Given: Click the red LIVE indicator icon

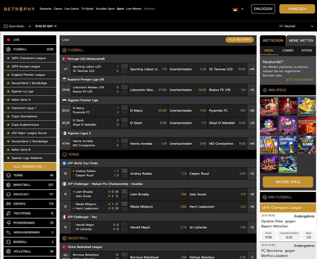Looking at the screenshot, I should pos(9,40).
